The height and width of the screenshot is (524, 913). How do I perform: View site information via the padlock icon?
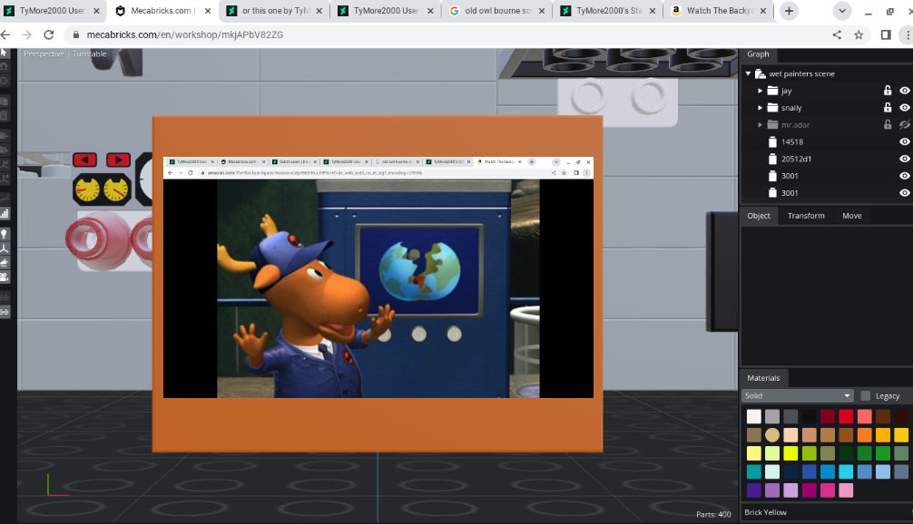(x=75, y=34)
